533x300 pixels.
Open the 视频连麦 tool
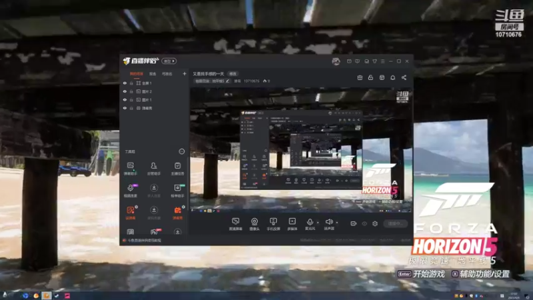[x=130, y=191]
